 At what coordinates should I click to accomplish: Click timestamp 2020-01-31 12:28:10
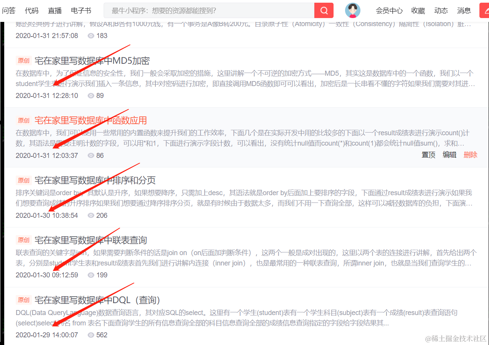click(47, 96)
